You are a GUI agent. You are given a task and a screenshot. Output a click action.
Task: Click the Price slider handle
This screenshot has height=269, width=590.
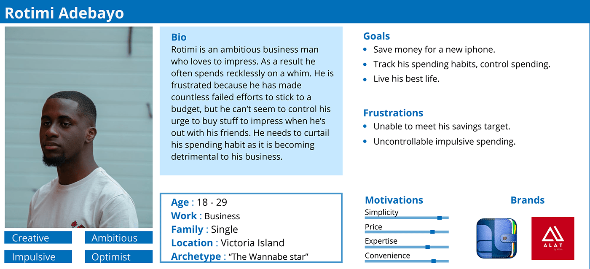click(432, 232)
